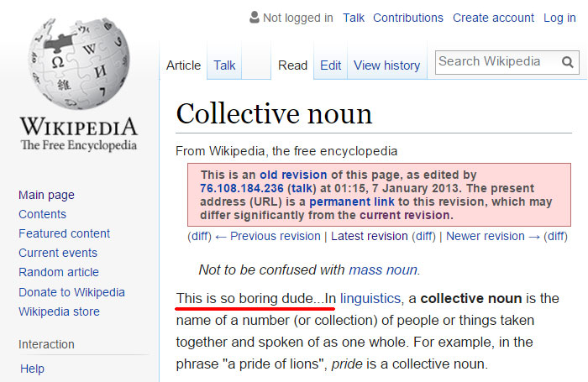Click the permanent link in revision notice

[x=352, y=201]
